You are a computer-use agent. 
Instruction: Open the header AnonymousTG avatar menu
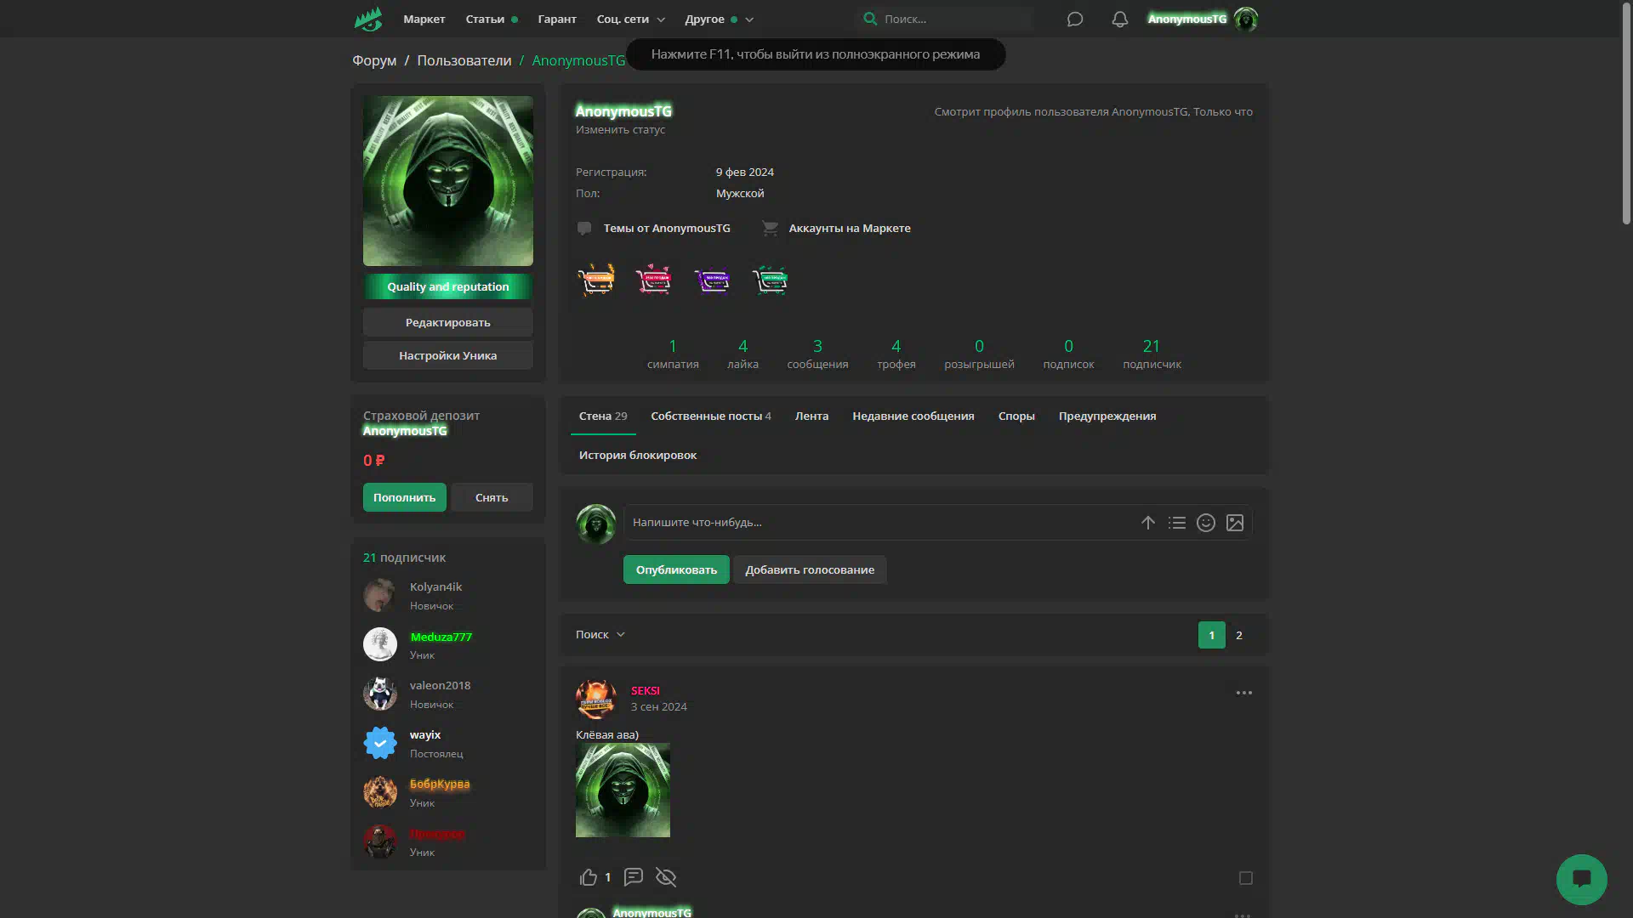click(x=1246, y=19)
